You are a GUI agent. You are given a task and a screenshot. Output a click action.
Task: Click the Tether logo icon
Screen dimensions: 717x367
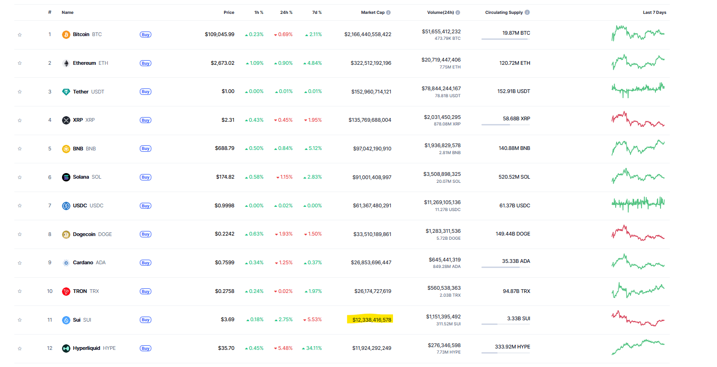click(x=66, y=92)
